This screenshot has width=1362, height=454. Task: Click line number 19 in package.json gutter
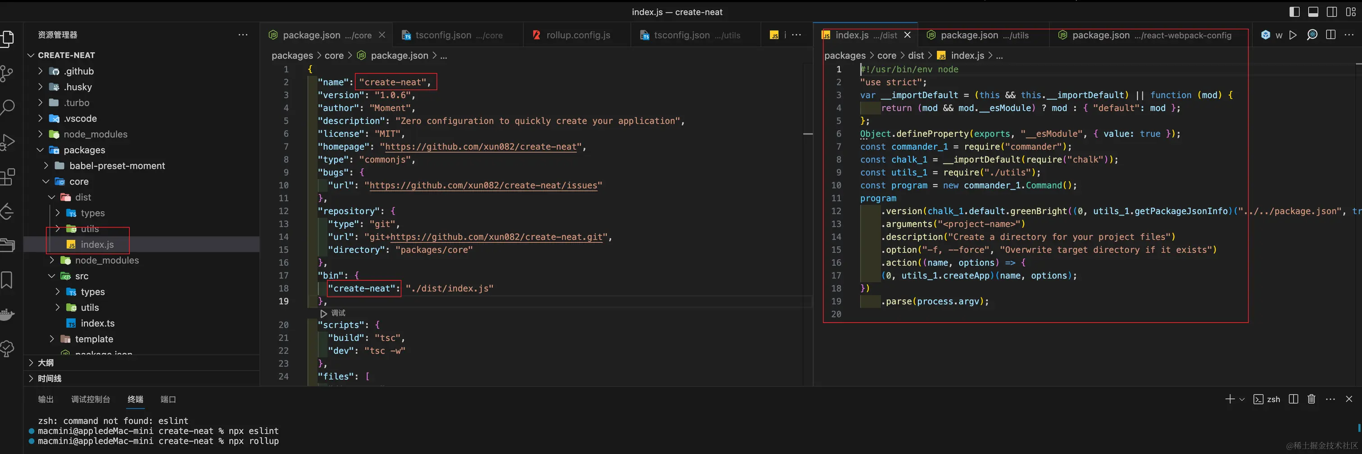point(284,301)
